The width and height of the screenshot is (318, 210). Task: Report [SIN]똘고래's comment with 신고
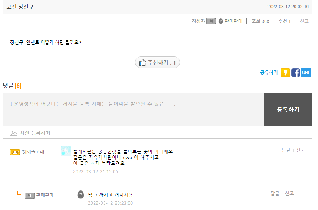click(300, 150)
